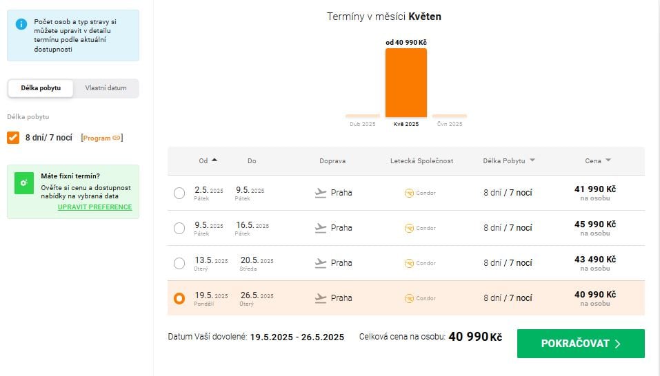
Task: Uncheck the 8 dní/ 7 nocí checkbox
Action: [13, 137]
